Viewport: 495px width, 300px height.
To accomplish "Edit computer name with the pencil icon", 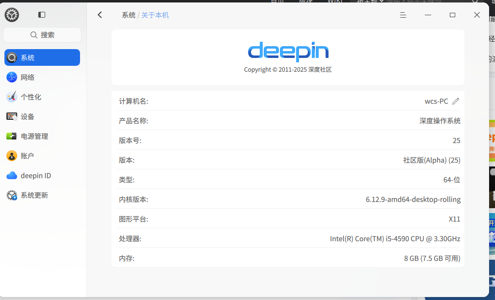I will 456,101.
